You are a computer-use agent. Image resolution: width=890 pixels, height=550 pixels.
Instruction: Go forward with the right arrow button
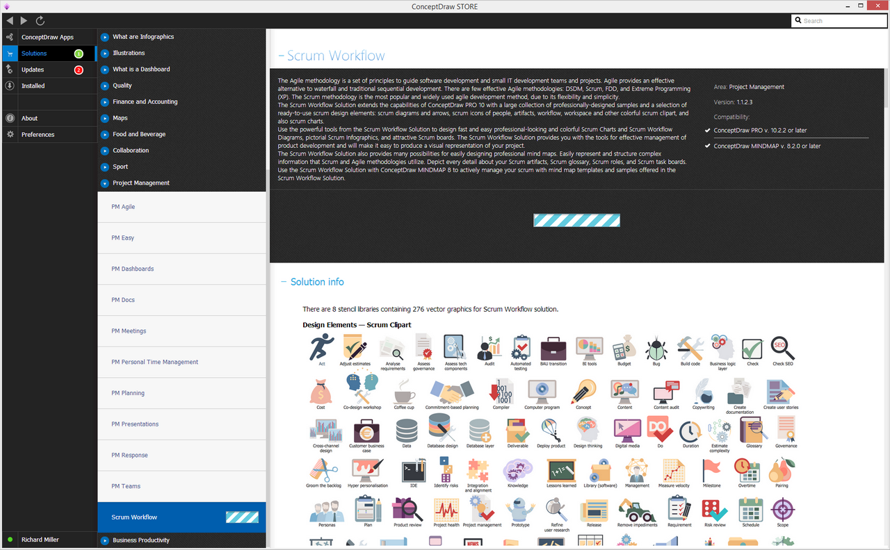pos(24,21)
